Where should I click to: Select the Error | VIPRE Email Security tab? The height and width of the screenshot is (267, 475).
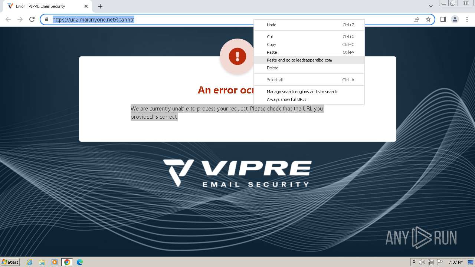click(48, 6)
